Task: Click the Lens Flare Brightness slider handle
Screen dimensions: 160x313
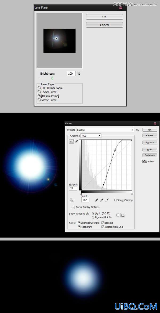Action: 52,78
